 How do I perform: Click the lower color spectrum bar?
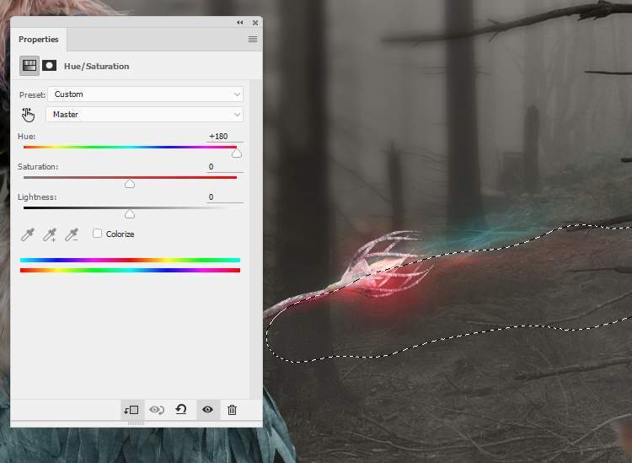coord(130,270)
